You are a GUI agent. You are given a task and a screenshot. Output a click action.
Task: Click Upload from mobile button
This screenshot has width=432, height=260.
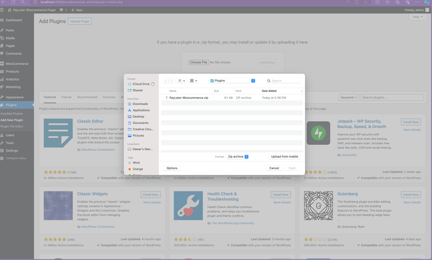pyautogui.click(x=284, y=156)
